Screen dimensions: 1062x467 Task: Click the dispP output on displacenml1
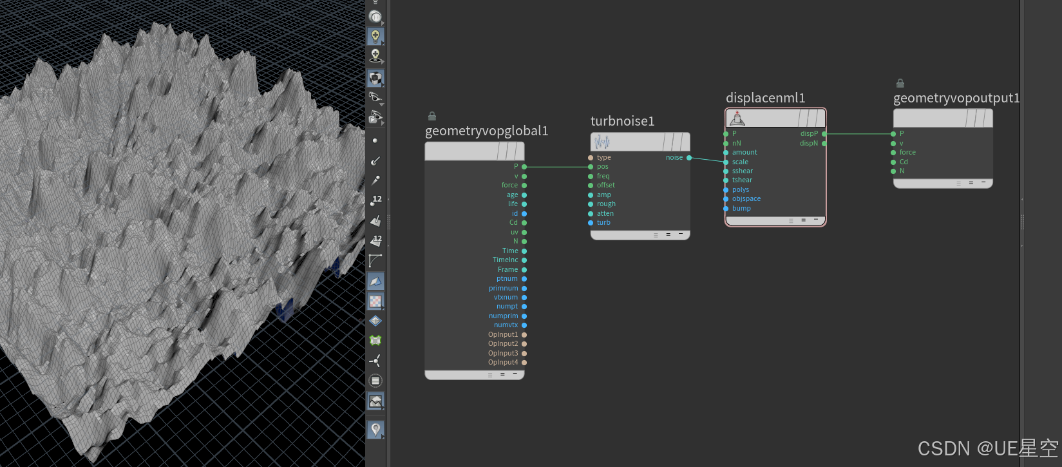coord(824,134)
